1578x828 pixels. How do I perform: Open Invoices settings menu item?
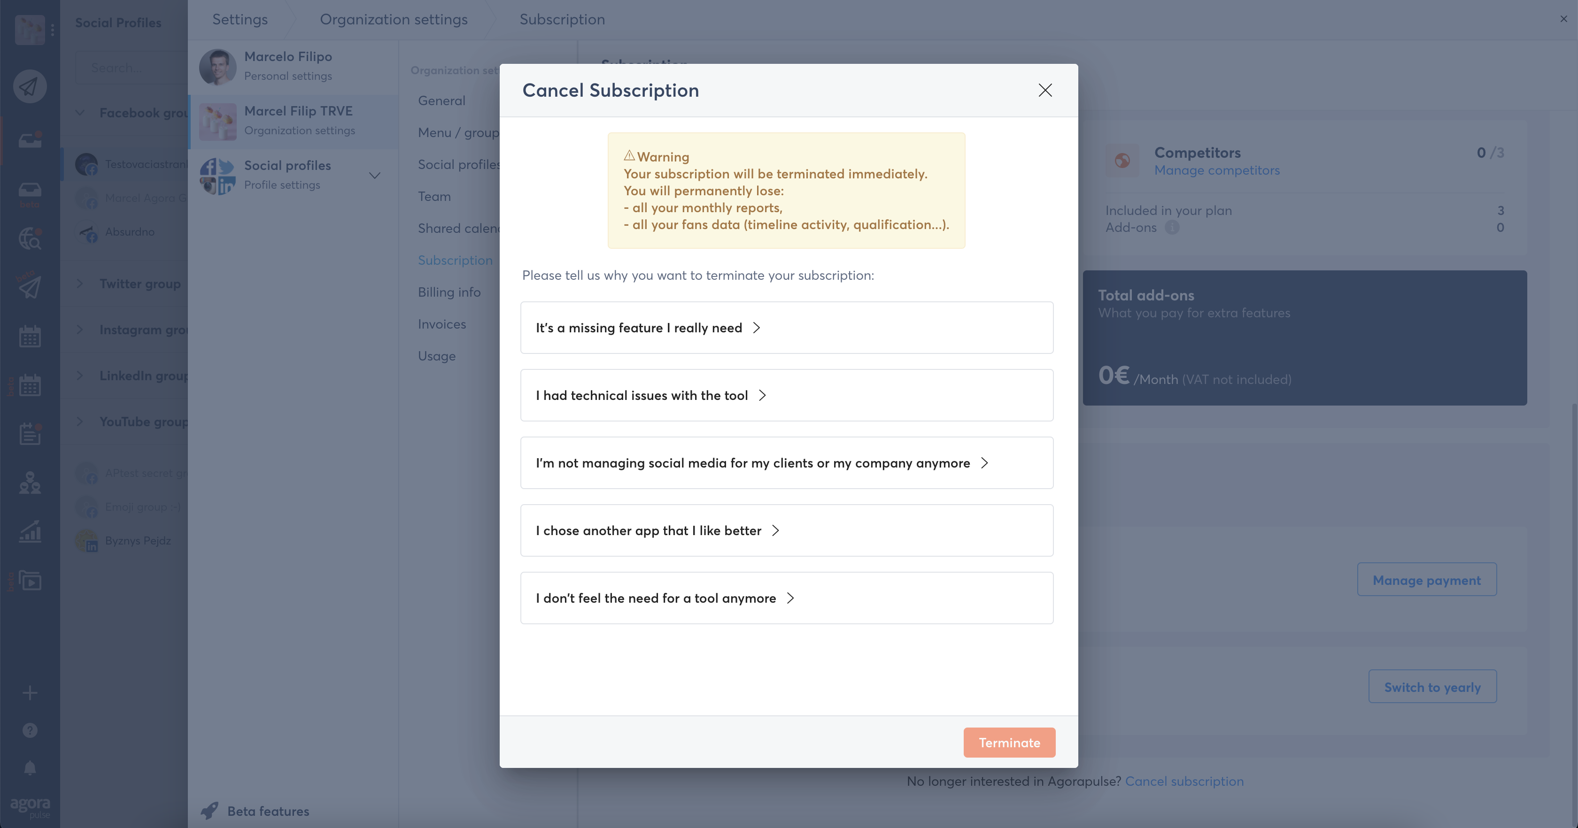(x=441, y=324)
